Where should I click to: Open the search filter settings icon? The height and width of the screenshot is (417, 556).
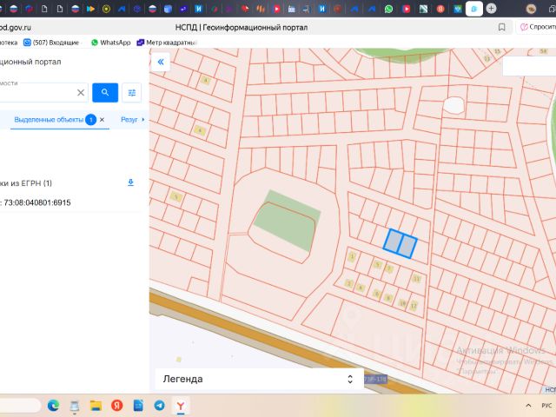(131, 93)
